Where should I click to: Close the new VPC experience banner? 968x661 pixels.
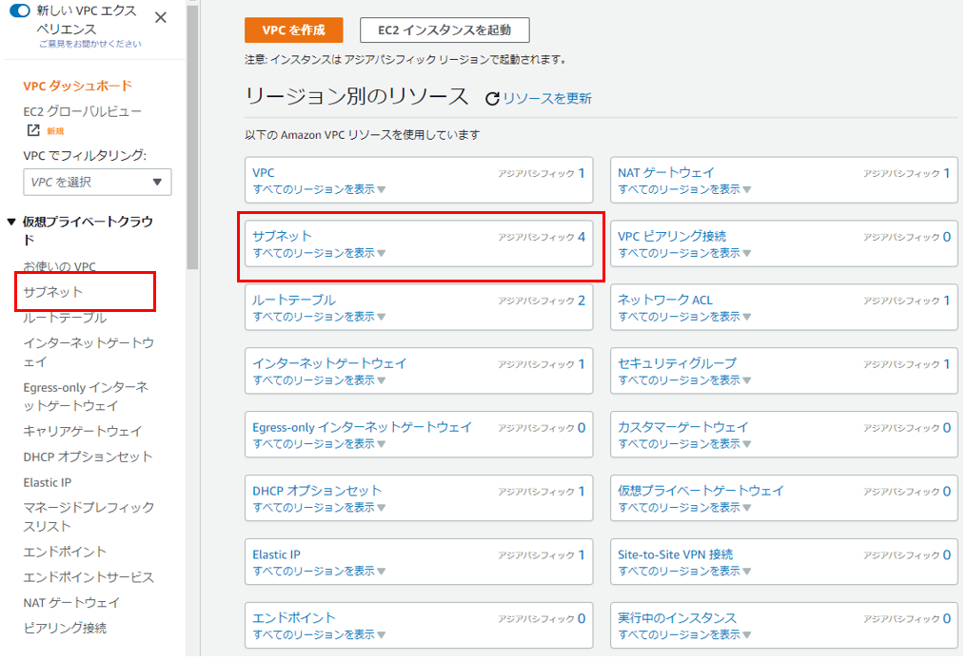click(161, 17)
